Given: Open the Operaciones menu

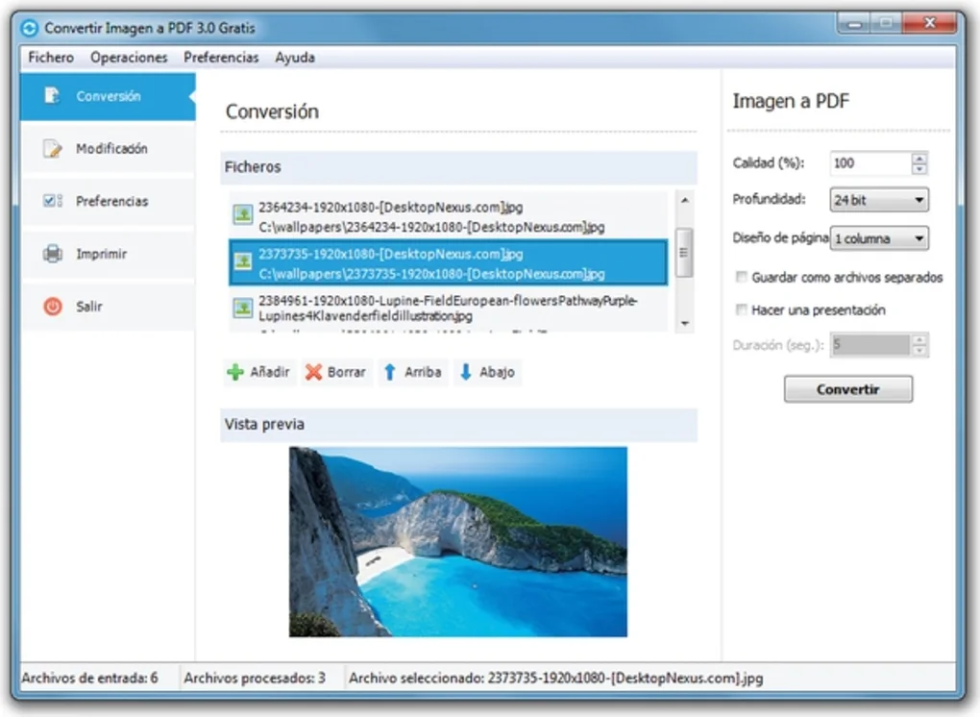Looking at the screenshot, I should tap(128, 58).
